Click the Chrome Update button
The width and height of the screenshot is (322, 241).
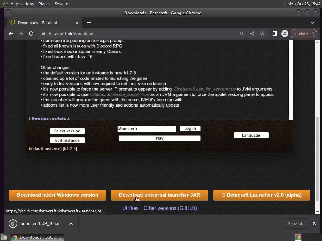point(301,34)
